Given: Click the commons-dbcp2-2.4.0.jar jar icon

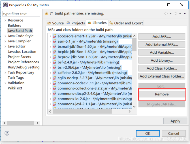Looking at the screenshot, I should 55,93.
